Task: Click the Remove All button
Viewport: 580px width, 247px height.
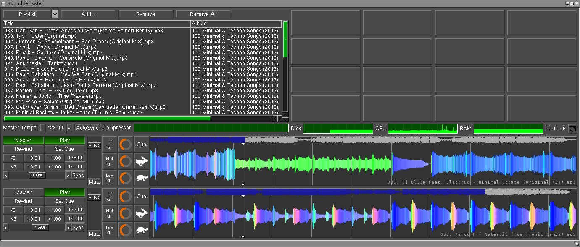Action: tap(203, 14)
